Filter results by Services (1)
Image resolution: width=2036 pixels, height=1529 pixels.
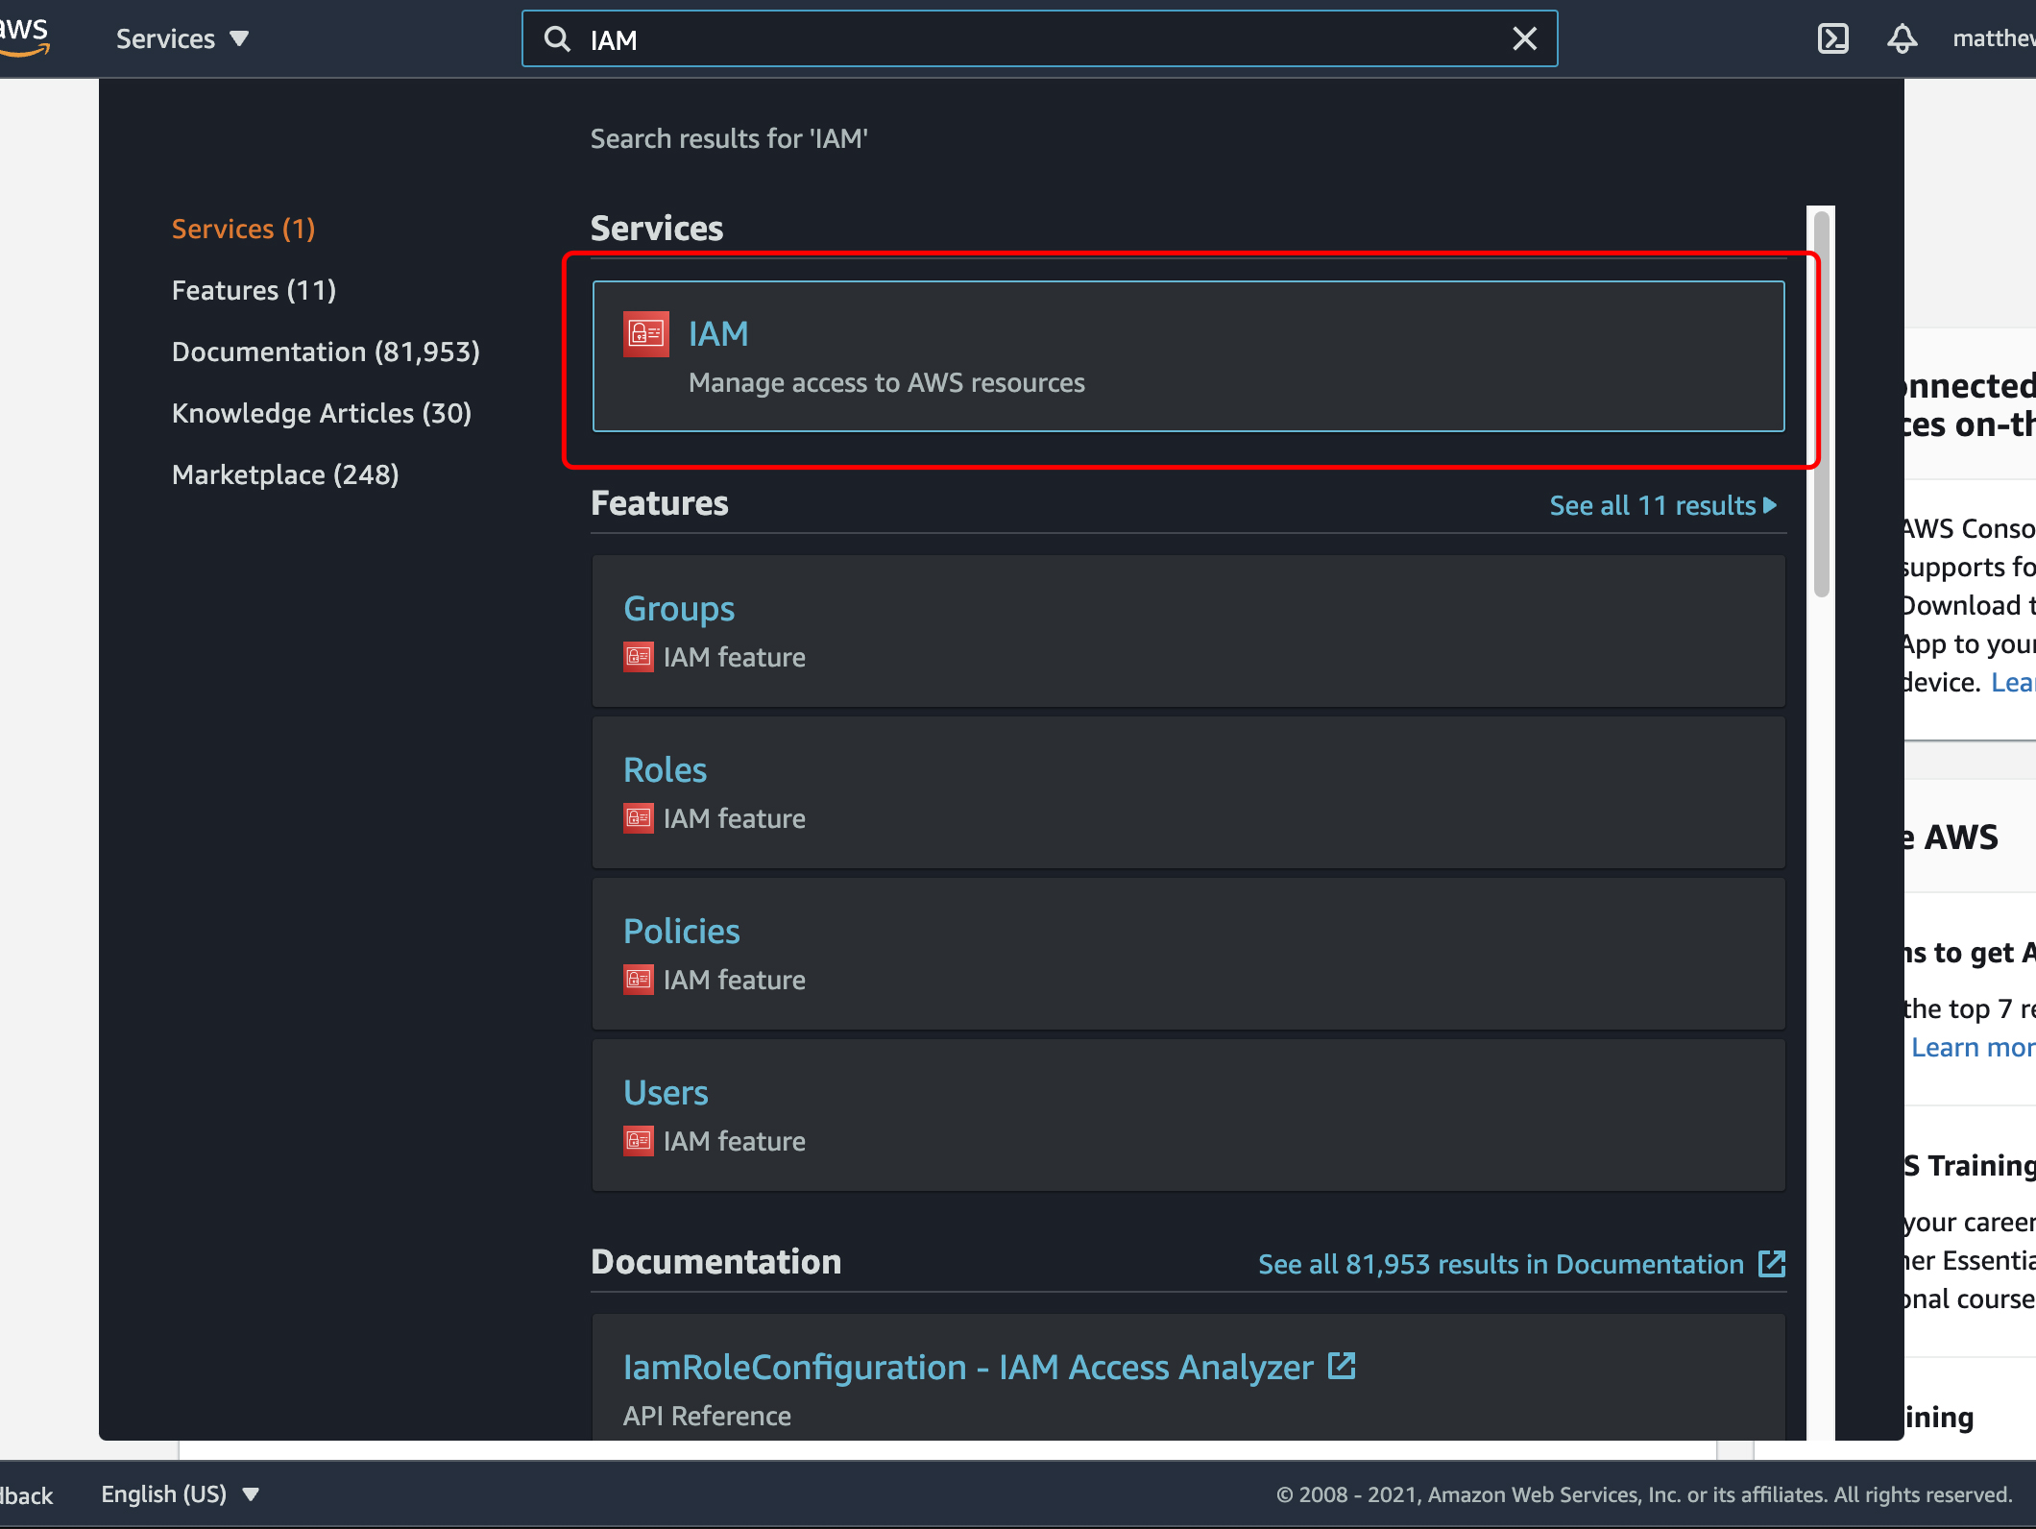[x=243, y=229]
